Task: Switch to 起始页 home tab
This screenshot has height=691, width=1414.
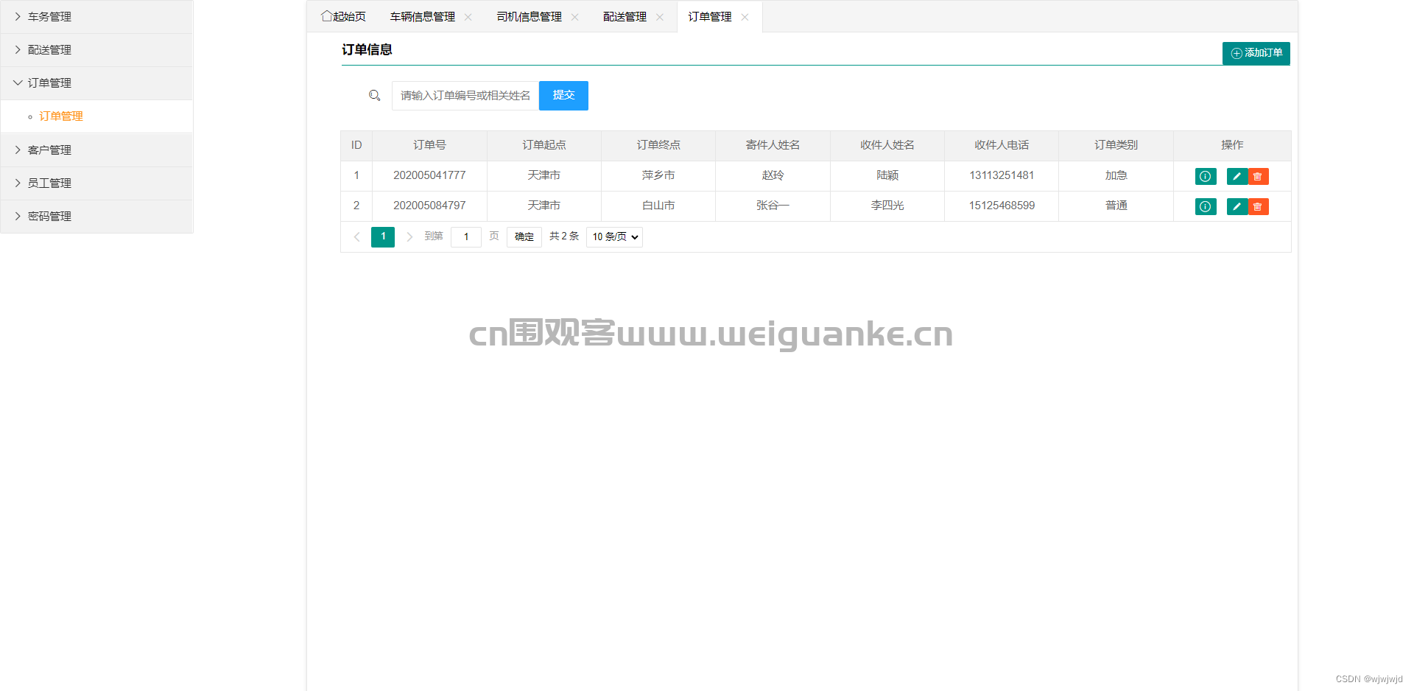Action: tap(343, 17)
